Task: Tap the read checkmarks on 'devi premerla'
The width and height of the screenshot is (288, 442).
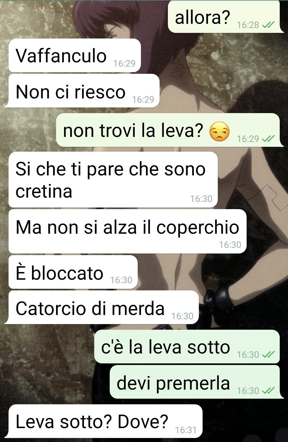Action: pos(268,391)
